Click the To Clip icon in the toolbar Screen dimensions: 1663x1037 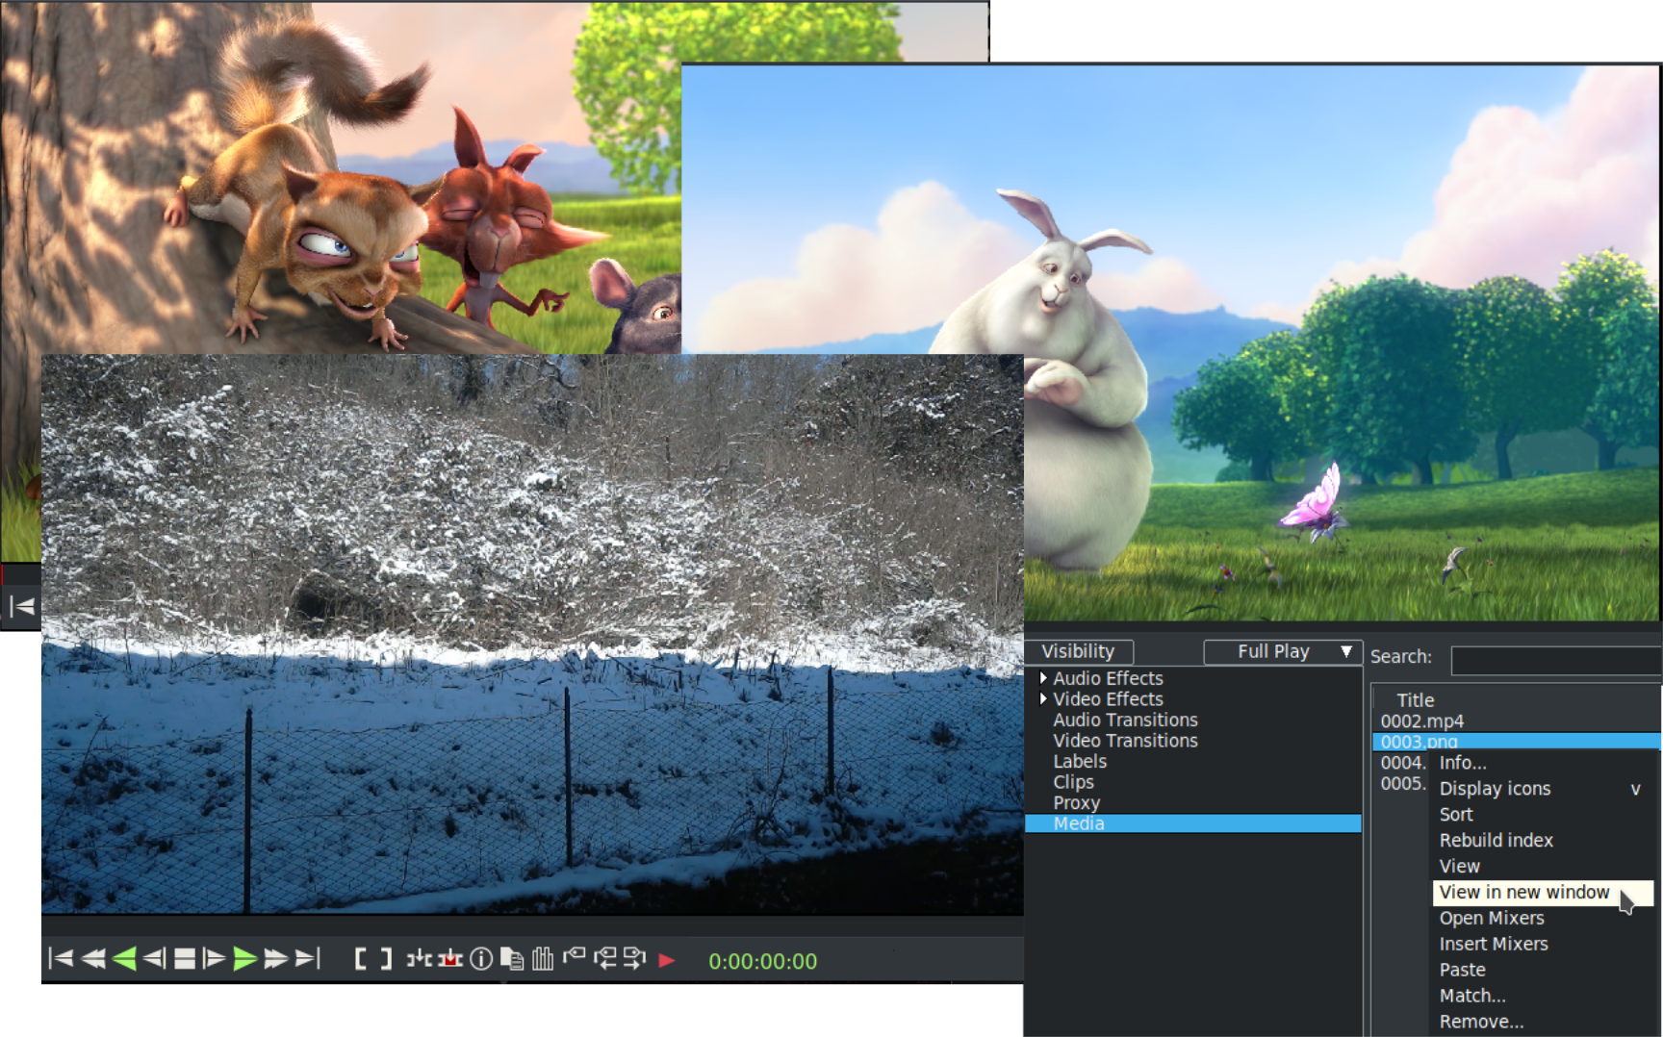coord(418,958)
